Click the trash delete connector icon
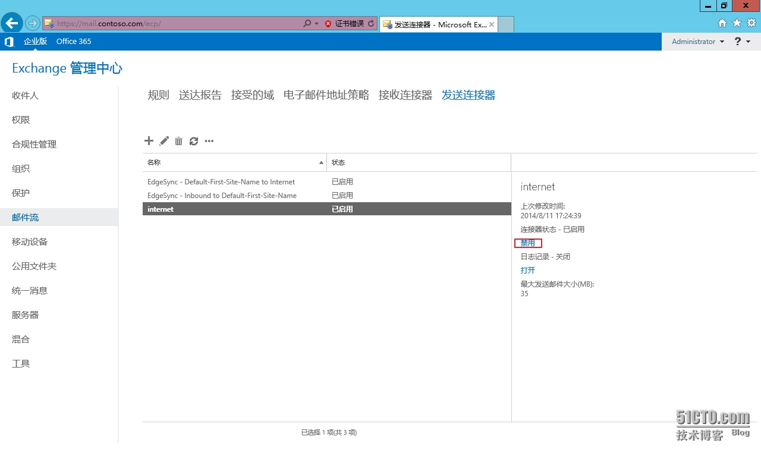761x452 pixels. click(178, 141)
